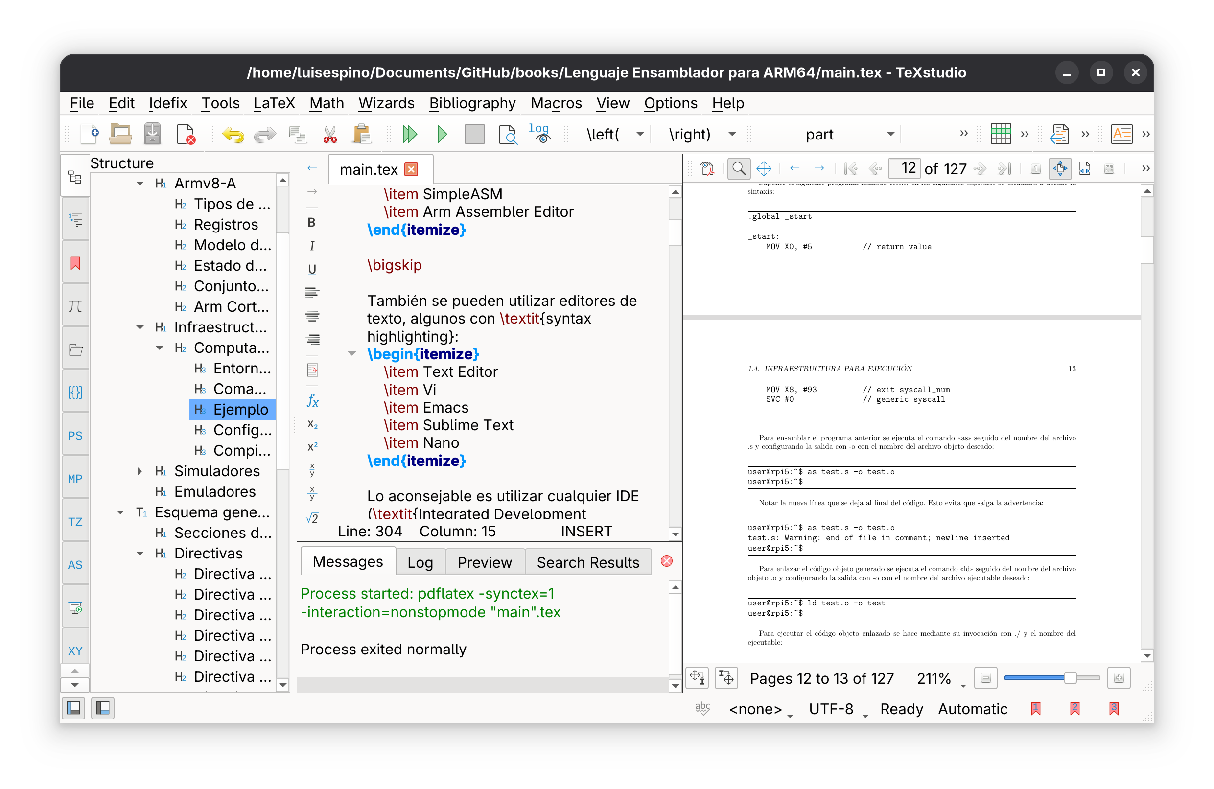Screen dimensions: 1214x789
Task: Open the Wizards menu
Action: click(x=386, y=103)
